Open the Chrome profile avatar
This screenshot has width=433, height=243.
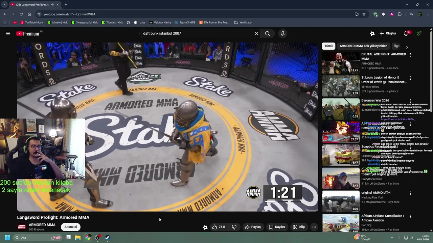420,14
